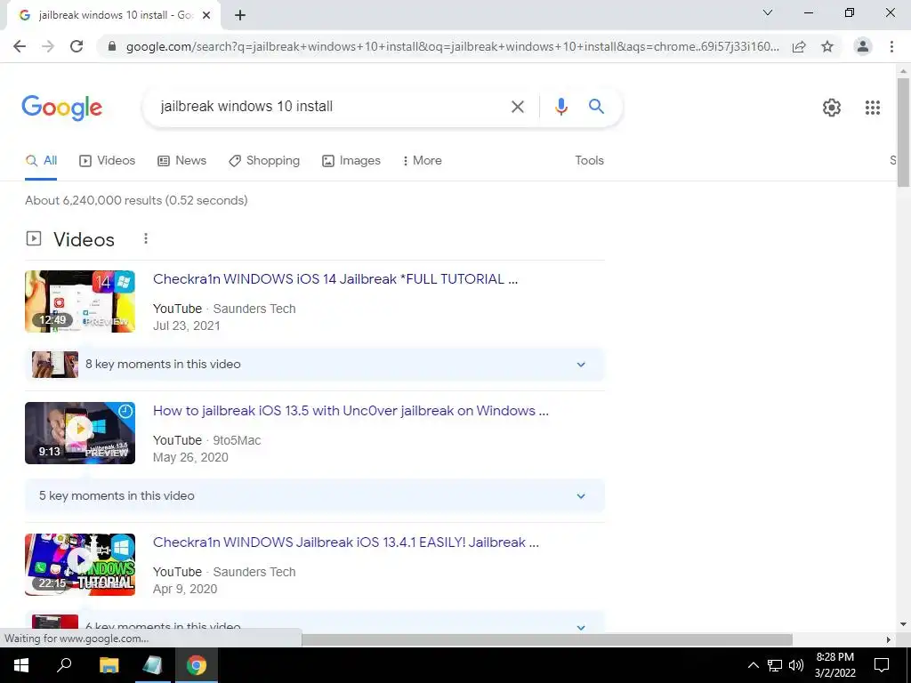The image size is (911, 683).
Task: Click the Google logo
Action: [62, 108]
